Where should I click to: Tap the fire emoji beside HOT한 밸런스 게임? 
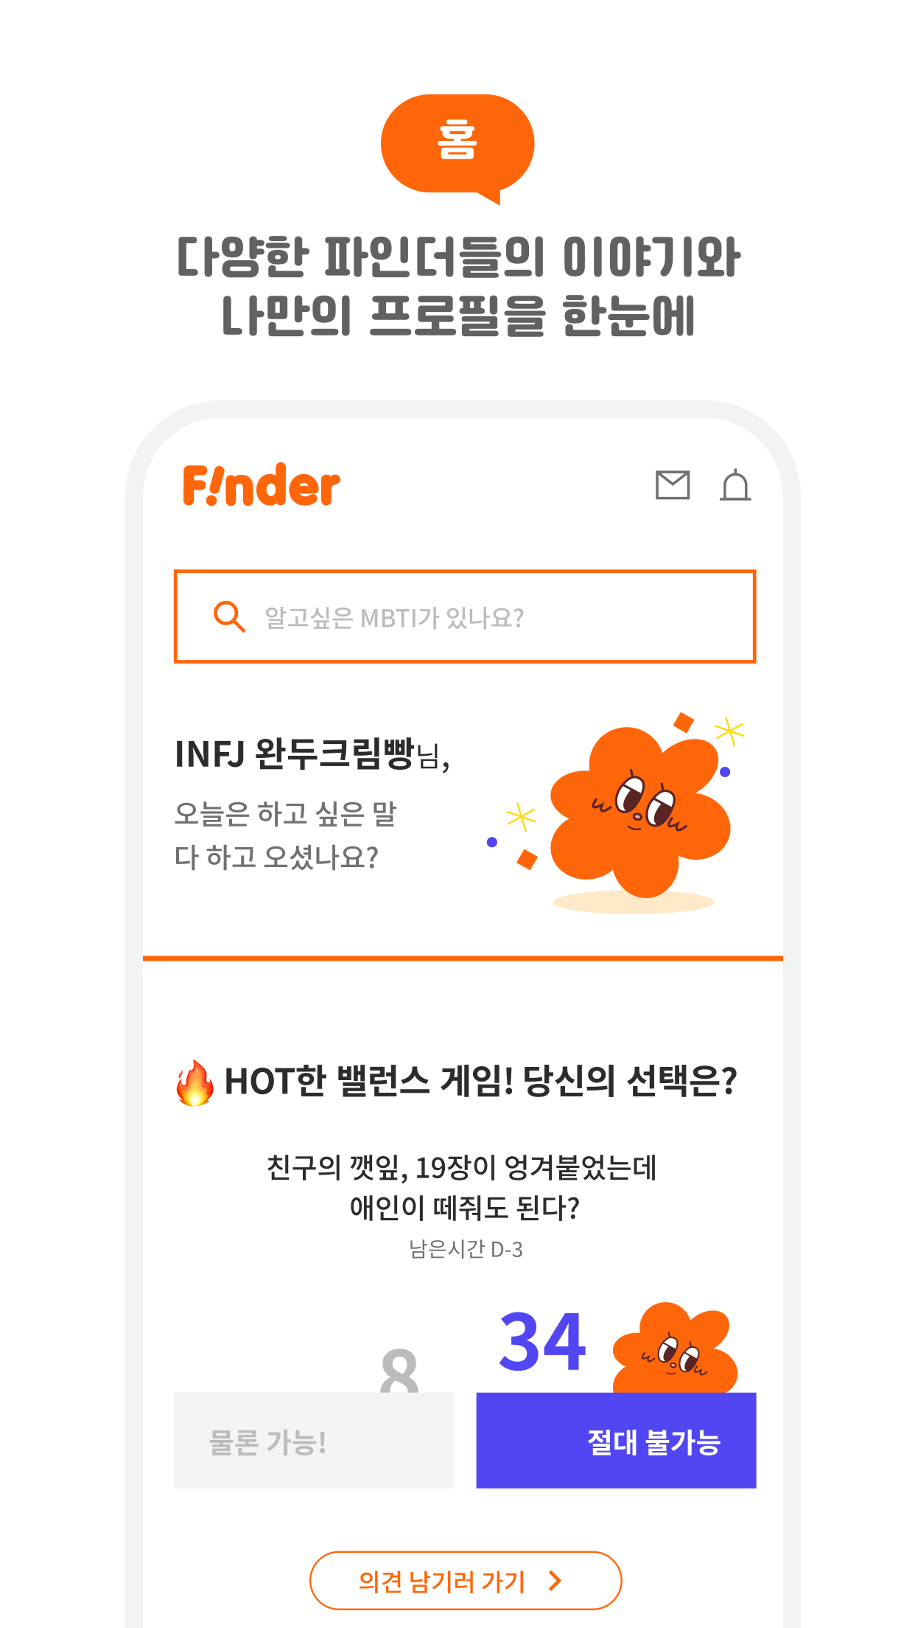click(x=195, y=1082)
